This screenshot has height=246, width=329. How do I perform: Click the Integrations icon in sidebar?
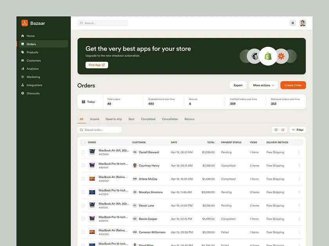23,85
